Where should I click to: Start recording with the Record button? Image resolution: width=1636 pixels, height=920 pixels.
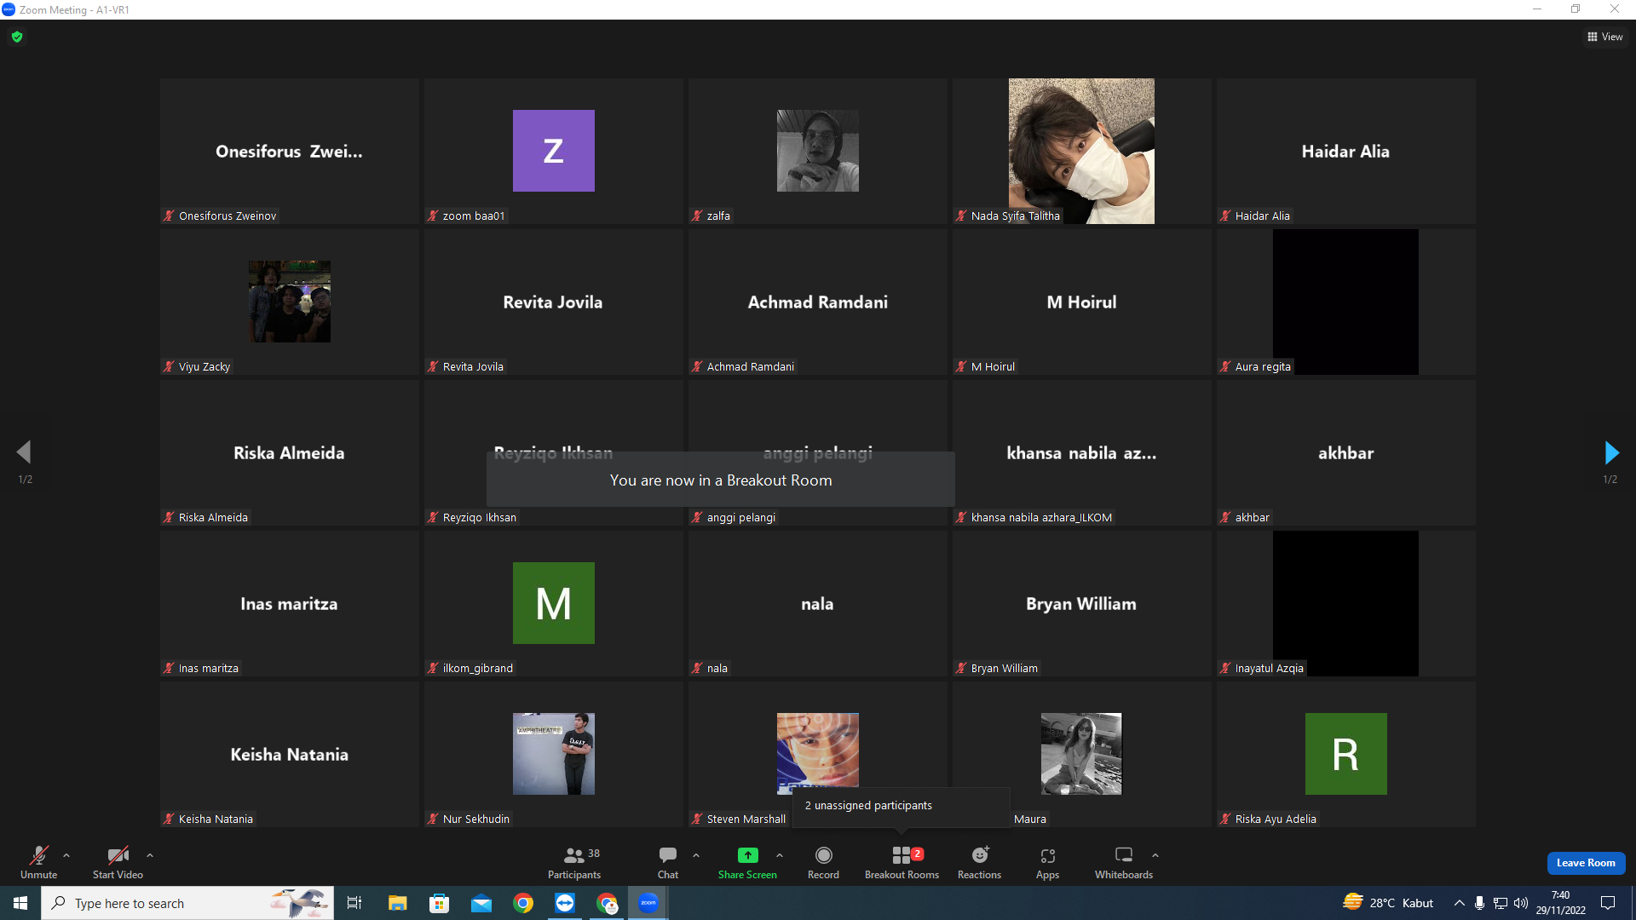click(x=823, y=862)
